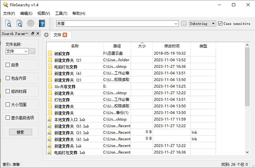Click the path F:\迅雷云盘 cell
The image size is (255, 168).
tap(117, 53)
